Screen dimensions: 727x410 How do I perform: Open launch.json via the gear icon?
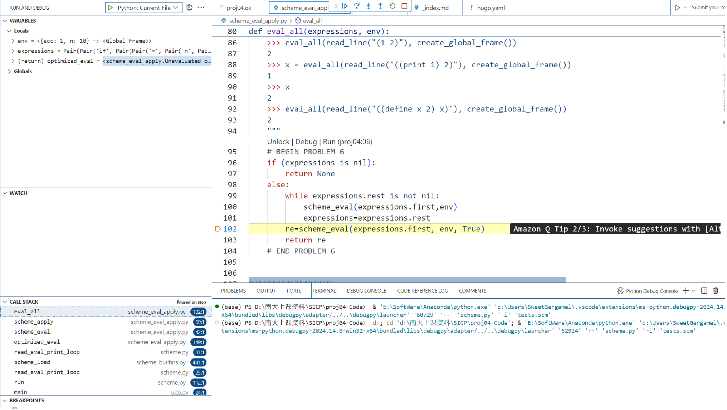pos(189,8)
